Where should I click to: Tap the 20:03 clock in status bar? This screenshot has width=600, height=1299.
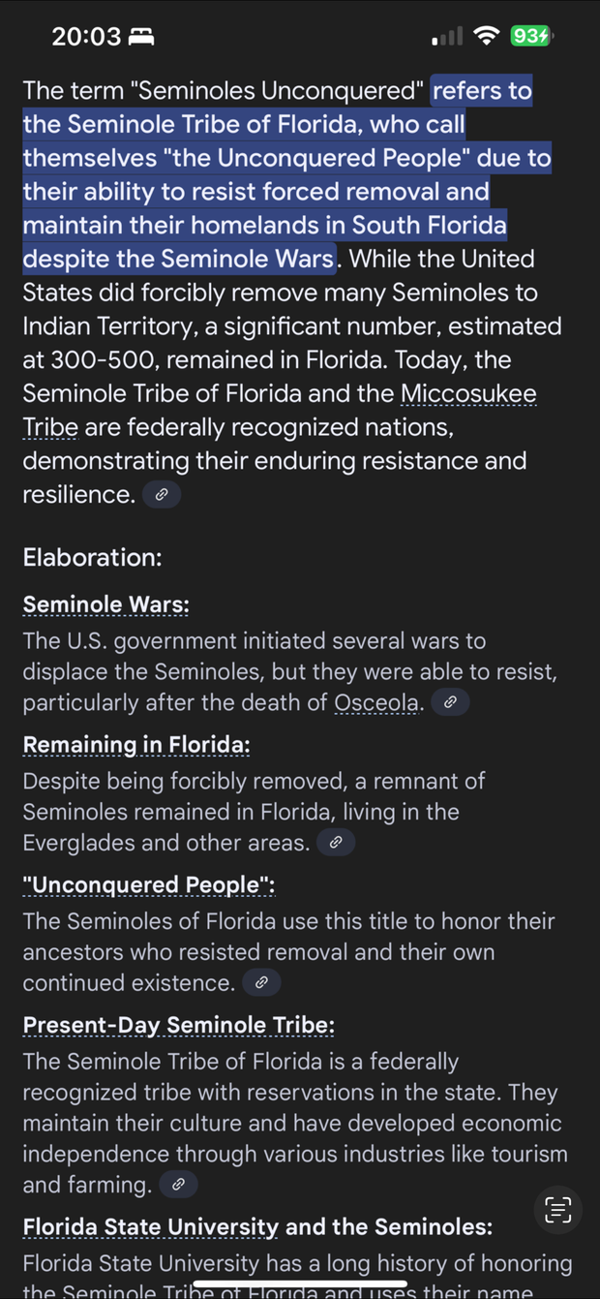tap(86, 37)
